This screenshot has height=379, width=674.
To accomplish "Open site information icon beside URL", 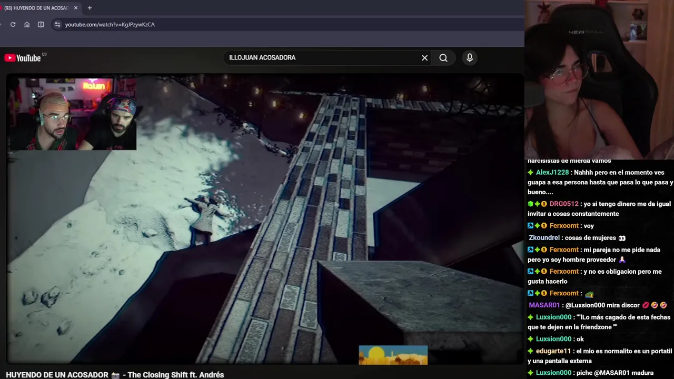I will point(57,24).
